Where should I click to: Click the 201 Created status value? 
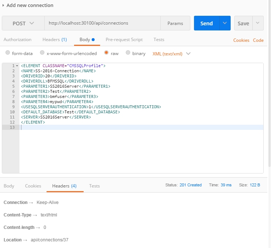pyautogui.click(x=190, y=185)
